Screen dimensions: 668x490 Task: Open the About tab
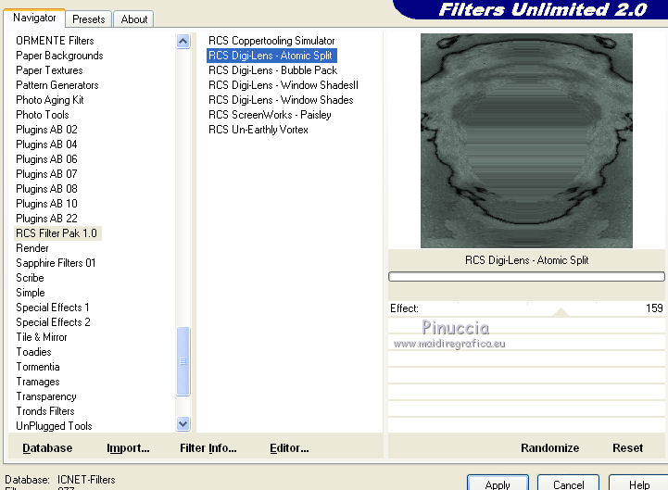[x=133, y=19]
